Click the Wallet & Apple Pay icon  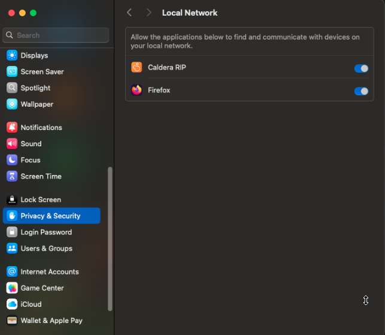tap(12, 321)
